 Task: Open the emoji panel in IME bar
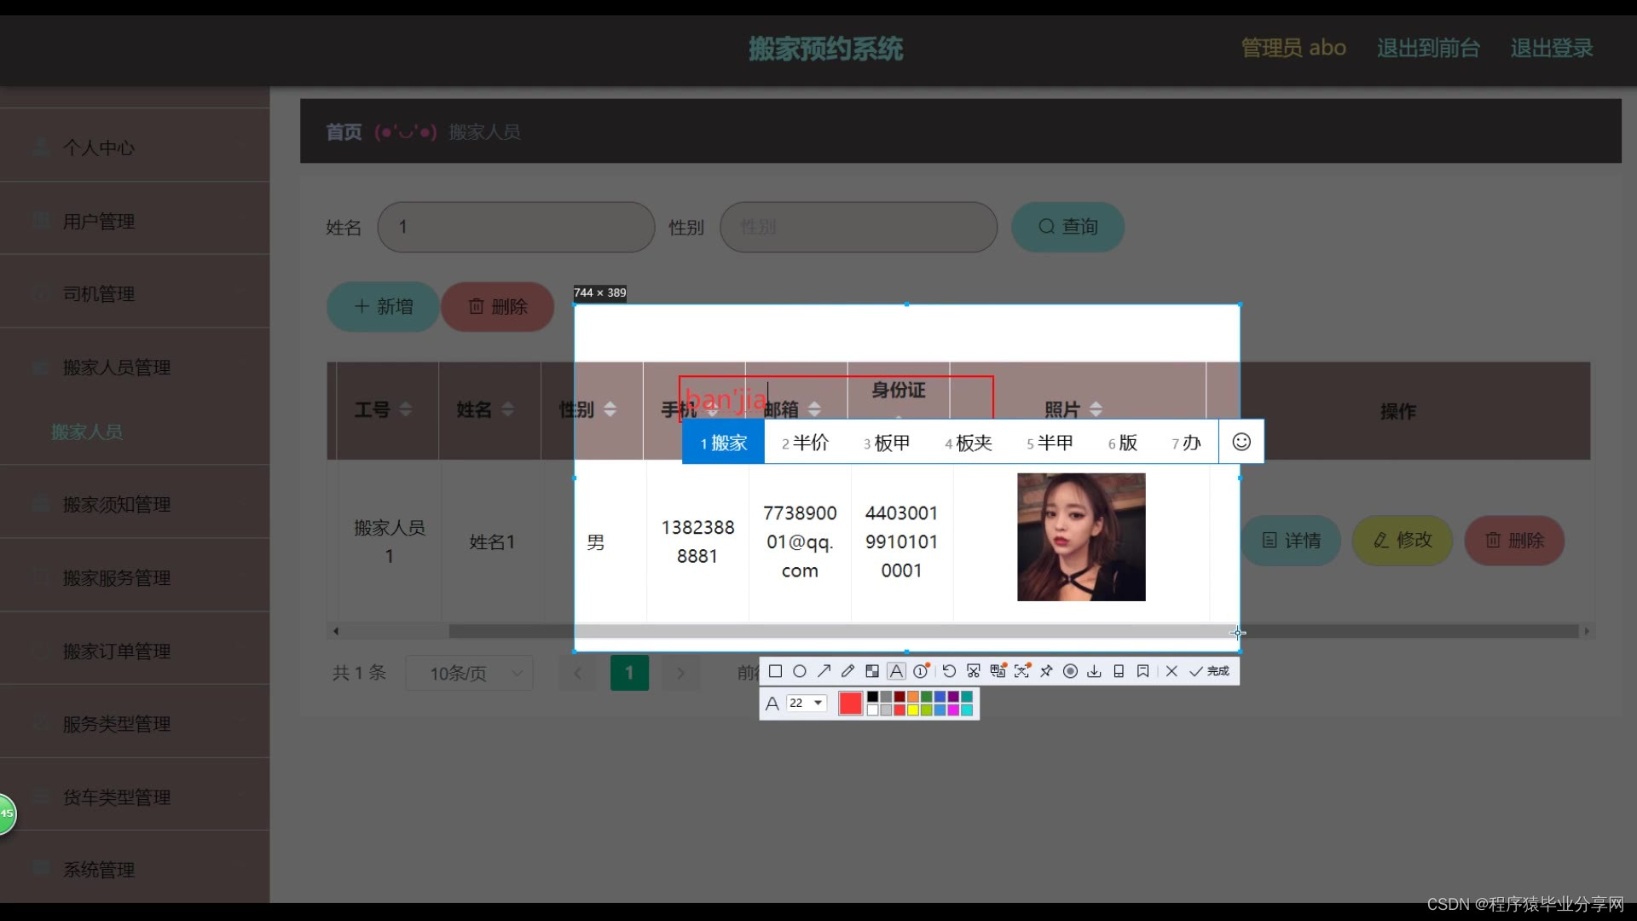(1241, 442)
